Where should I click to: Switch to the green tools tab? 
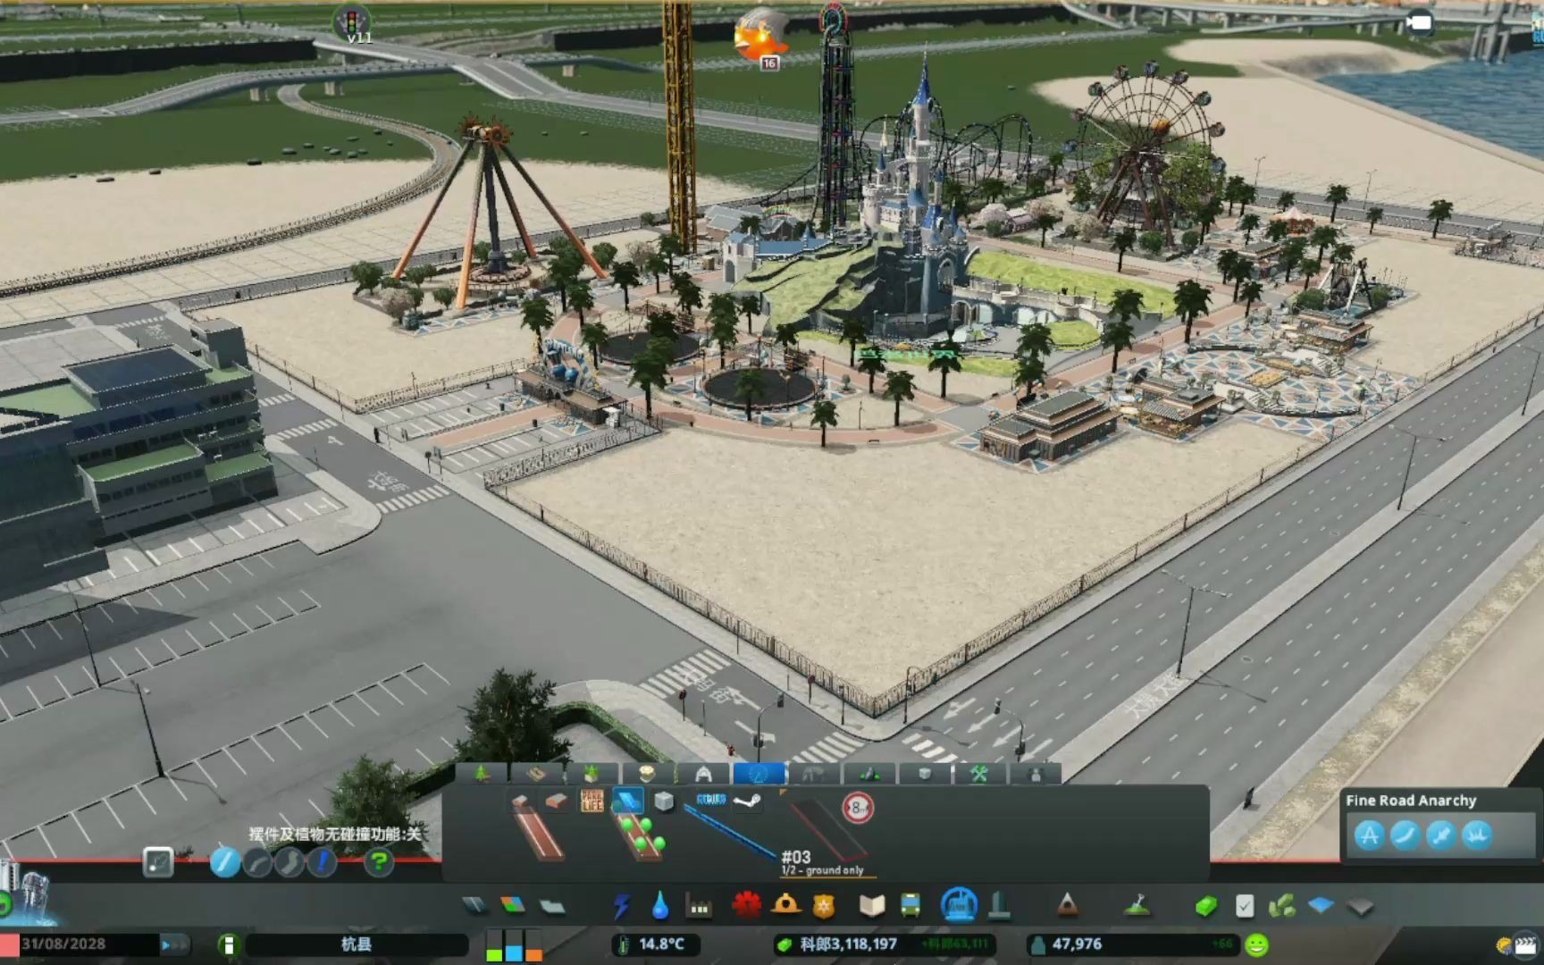pos(980,773)
